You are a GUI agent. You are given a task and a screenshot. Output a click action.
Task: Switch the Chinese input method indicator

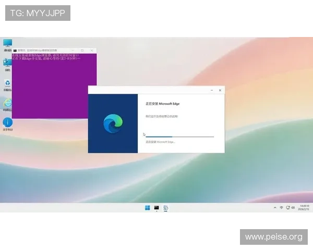point(282,208)
